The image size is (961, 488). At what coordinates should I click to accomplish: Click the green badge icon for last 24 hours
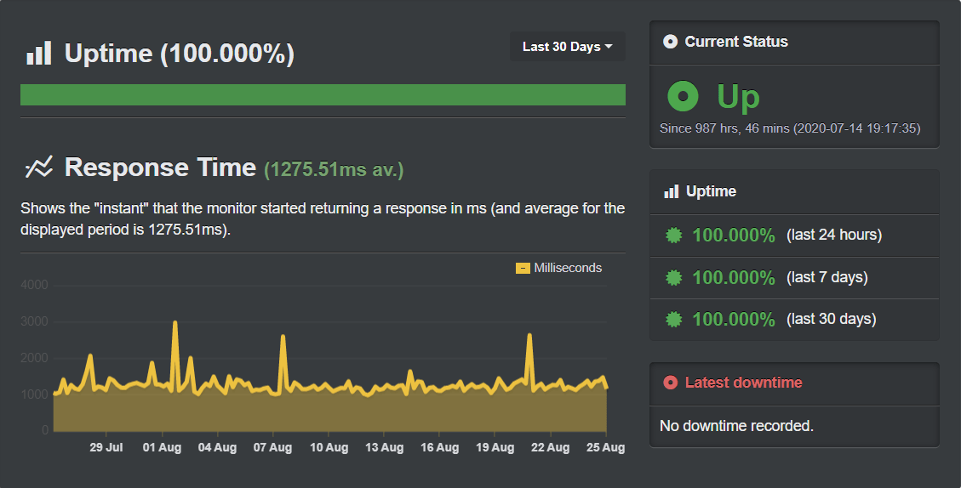coord(673,235)
